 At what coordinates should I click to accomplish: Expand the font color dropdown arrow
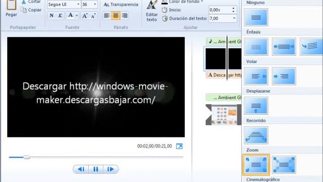77,16
